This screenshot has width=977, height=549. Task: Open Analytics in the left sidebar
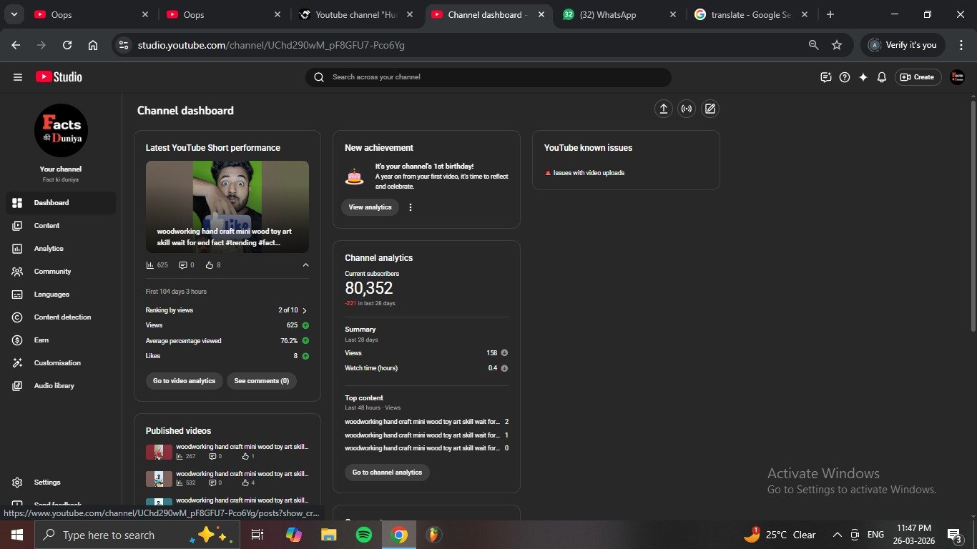pyautogui.click(x=49, y=249)
